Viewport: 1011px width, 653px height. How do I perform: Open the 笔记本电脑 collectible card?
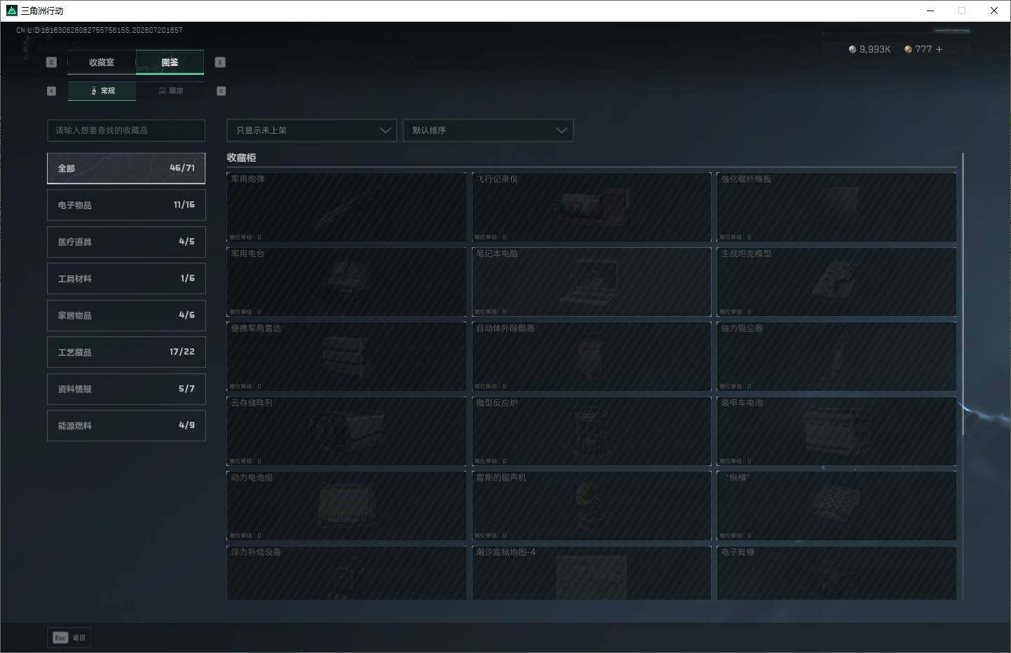click(x=592, y=282)
